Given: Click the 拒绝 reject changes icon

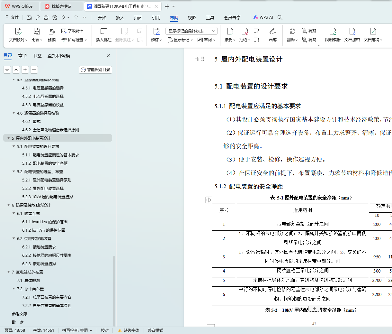Looking at the screenshot, I should tap(245, 32).
